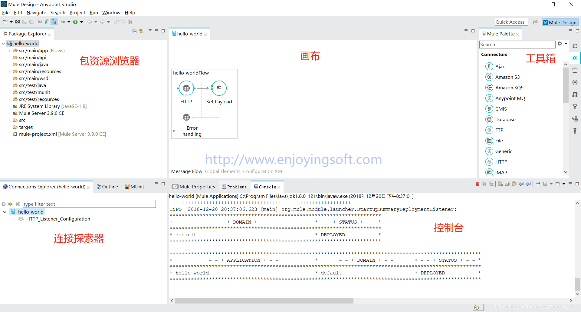Click the Mule Palette Search field

pos(517,45)
